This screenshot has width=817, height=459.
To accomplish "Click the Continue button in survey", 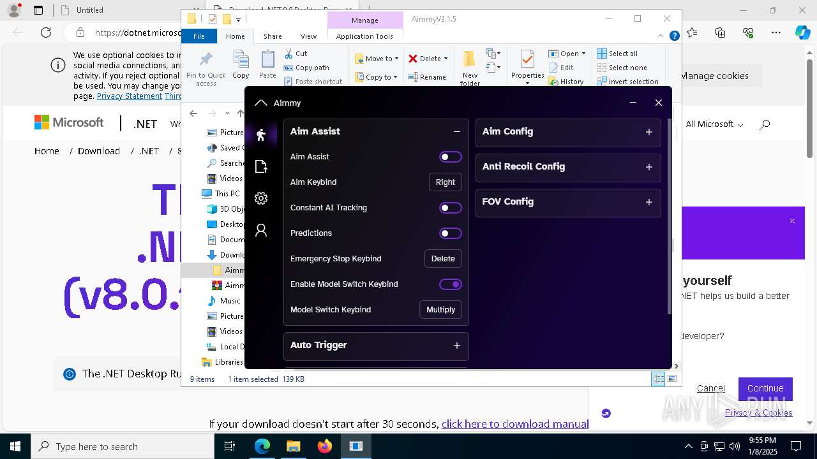I will 765,389.
